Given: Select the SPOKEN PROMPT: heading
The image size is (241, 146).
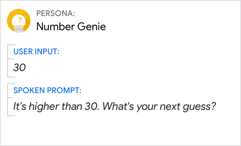Looking at the screenshot, I should coord(47,91).
